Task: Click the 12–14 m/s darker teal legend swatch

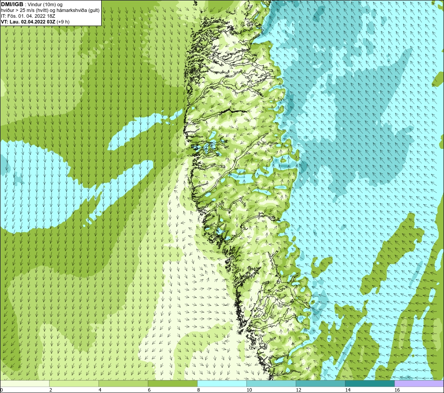Action: [x=321, y=383]
